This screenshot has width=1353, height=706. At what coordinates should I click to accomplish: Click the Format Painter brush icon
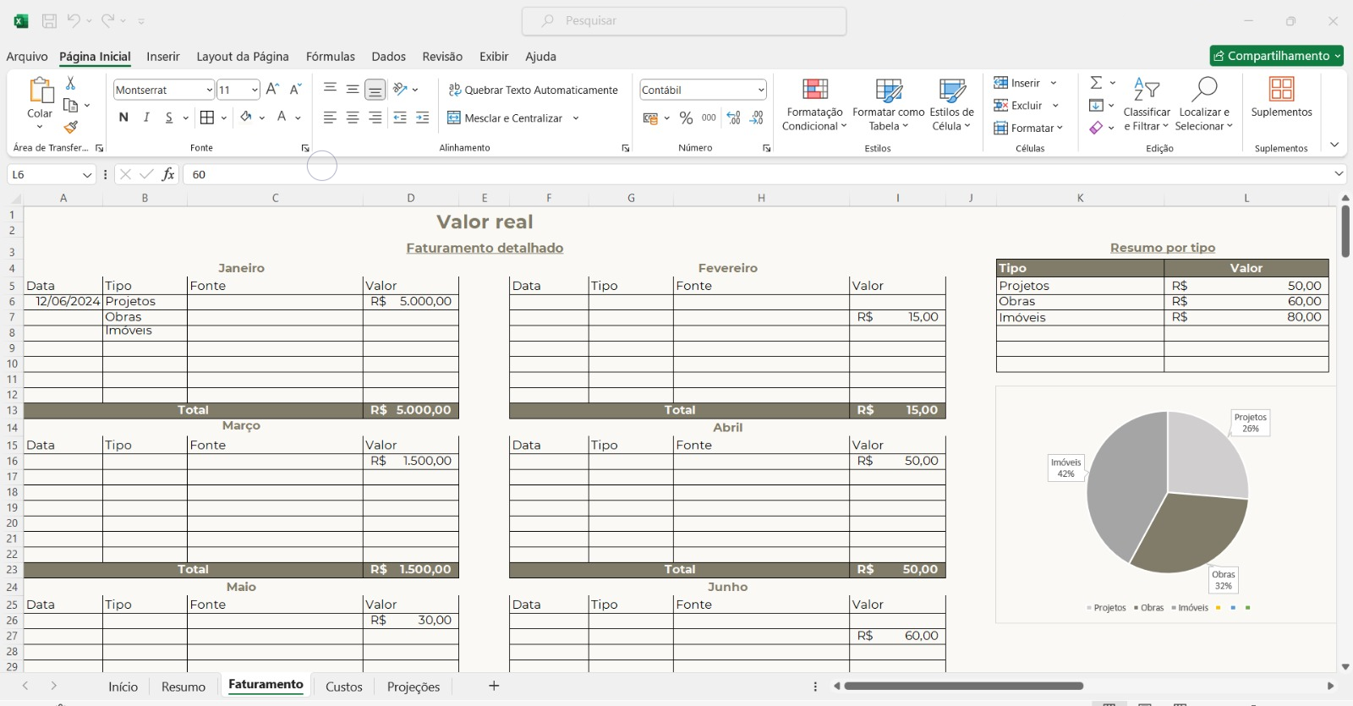(71, 127)
